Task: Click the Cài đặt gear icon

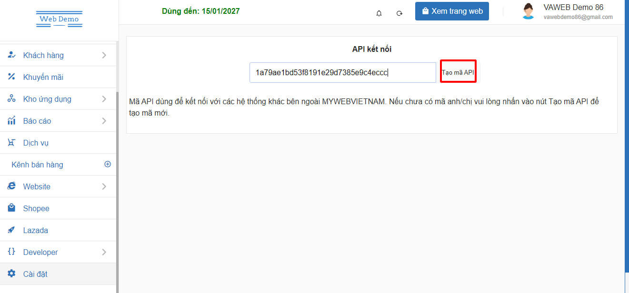Action: point(12,274)
